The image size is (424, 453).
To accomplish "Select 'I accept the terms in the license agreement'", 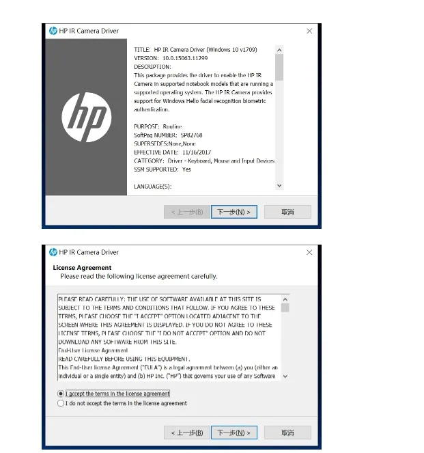I will click(113, 394).
